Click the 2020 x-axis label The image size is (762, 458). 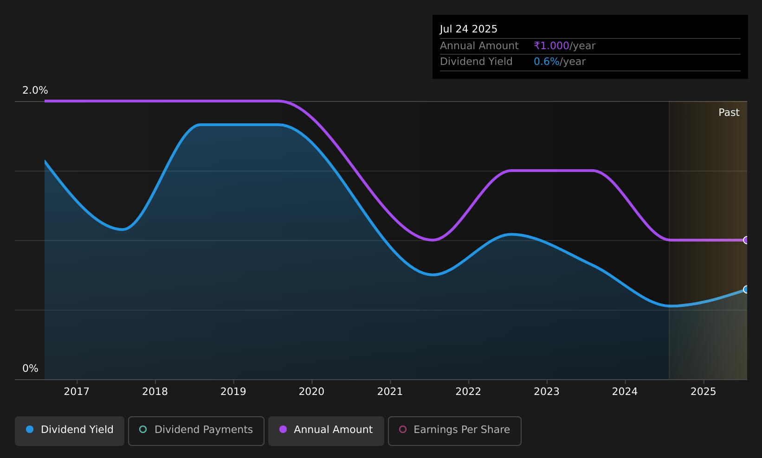tap(311, 392)
